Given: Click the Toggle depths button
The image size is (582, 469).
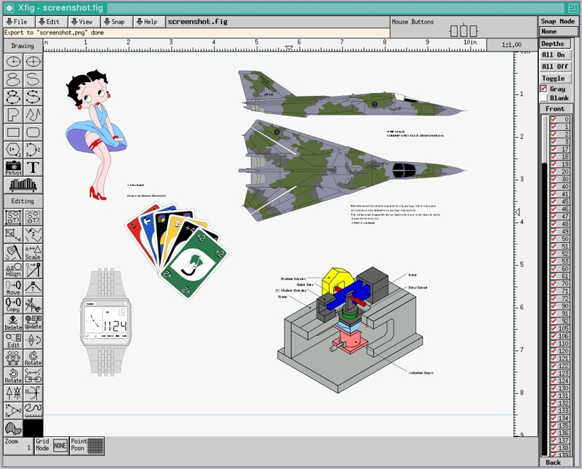Looking at the screenshot, I should tap(554, 79).
